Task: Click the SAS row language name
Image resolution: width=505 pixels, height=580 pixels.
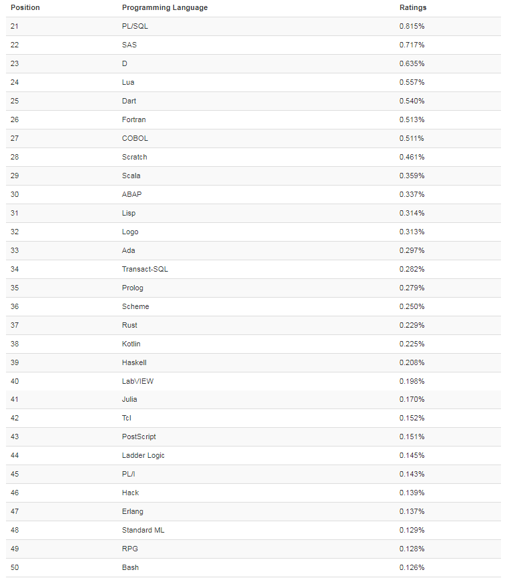Action: coord(129,45)
